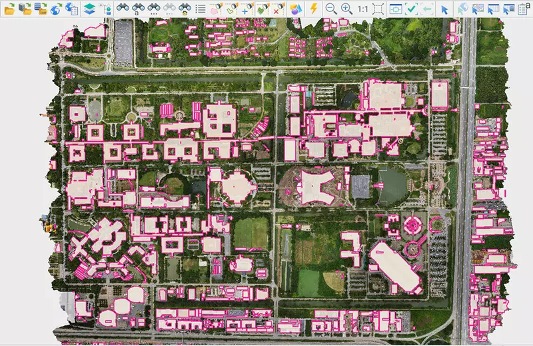Image resolution: width=533 pixels, height=346 pixels.
Task: Select the plain blue arrow pointer tool
Action: click(445, 9)
